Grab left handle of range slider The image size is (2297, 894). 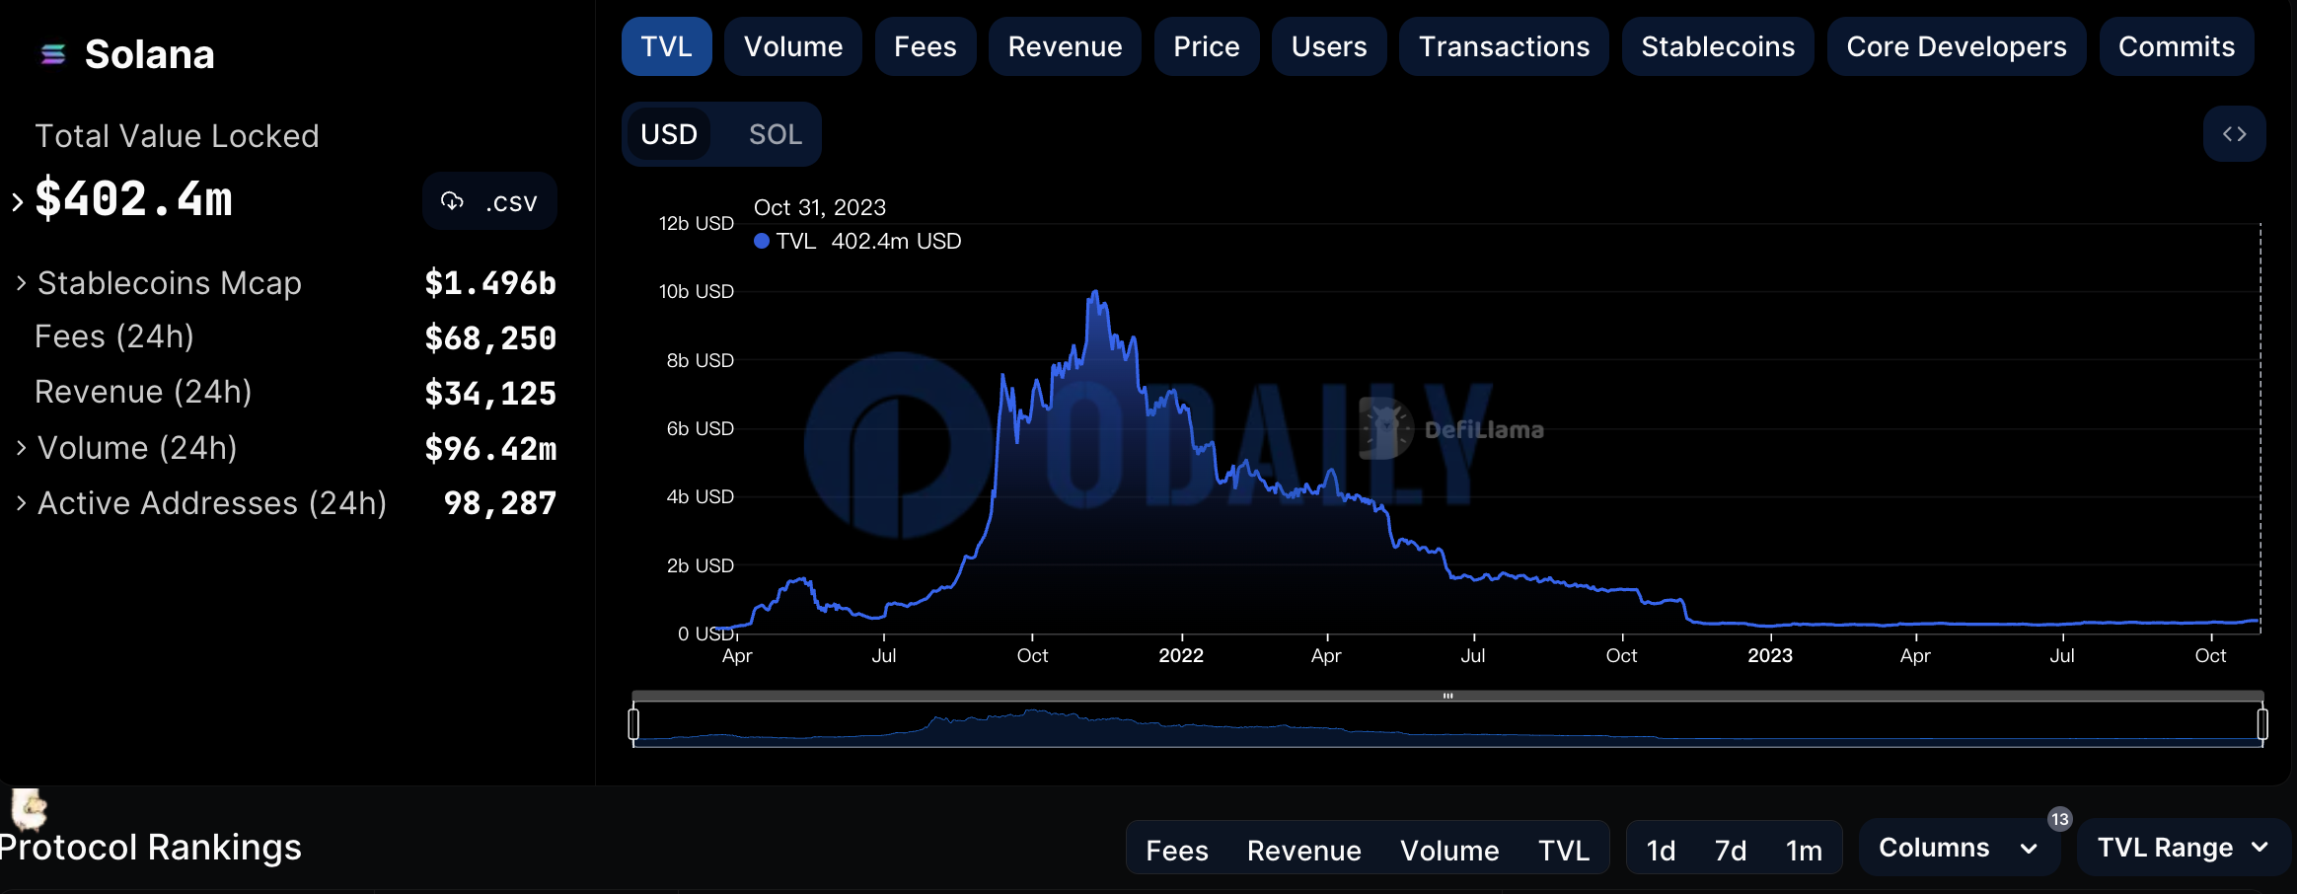pyautogui.click(x=633, y=724)
